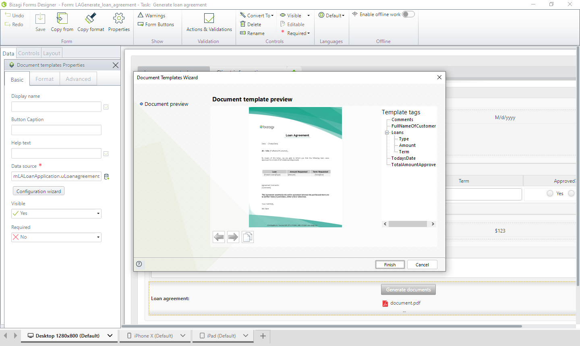580x346 pixels.
Task: Open the Visible Yes dropdown
Action: click(56, 214)
